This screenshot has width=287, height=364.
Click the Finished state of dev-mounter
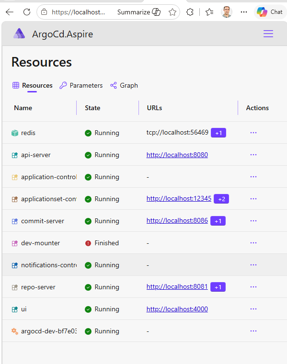[106, 243]
